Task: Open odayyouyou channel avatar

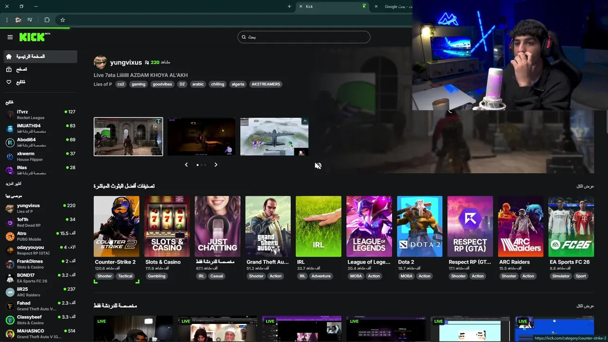Action: pos(10,250)
